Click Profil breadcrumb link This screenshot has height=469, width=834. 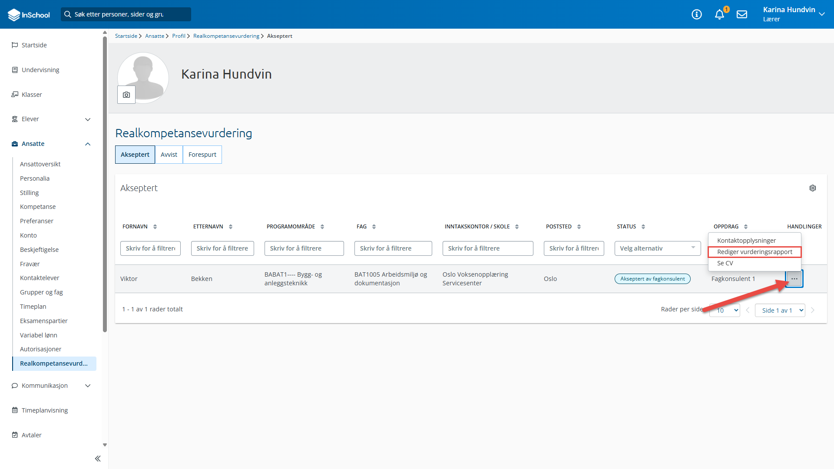[179, 36]
